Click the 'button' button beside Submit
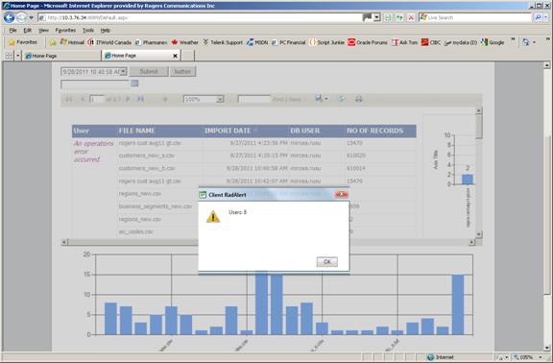This screenshot has height=363, width=553. point(182,72)
